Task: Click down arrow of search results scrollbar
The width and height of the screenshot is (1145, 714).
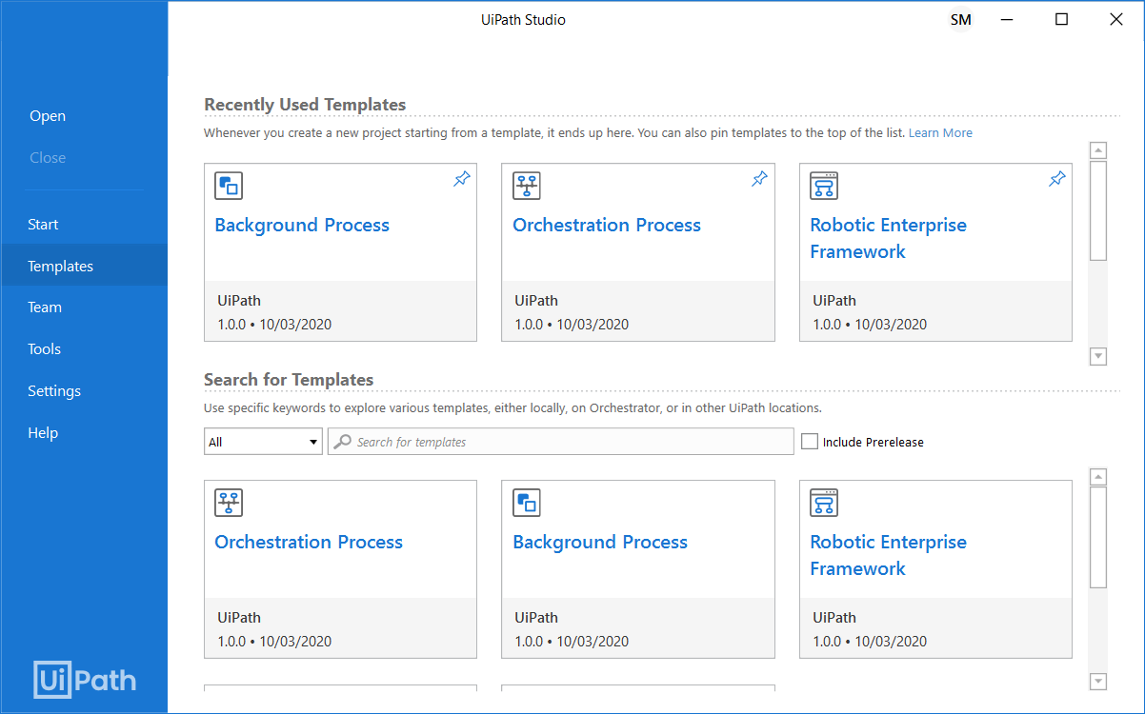Action: [1098, 681]
